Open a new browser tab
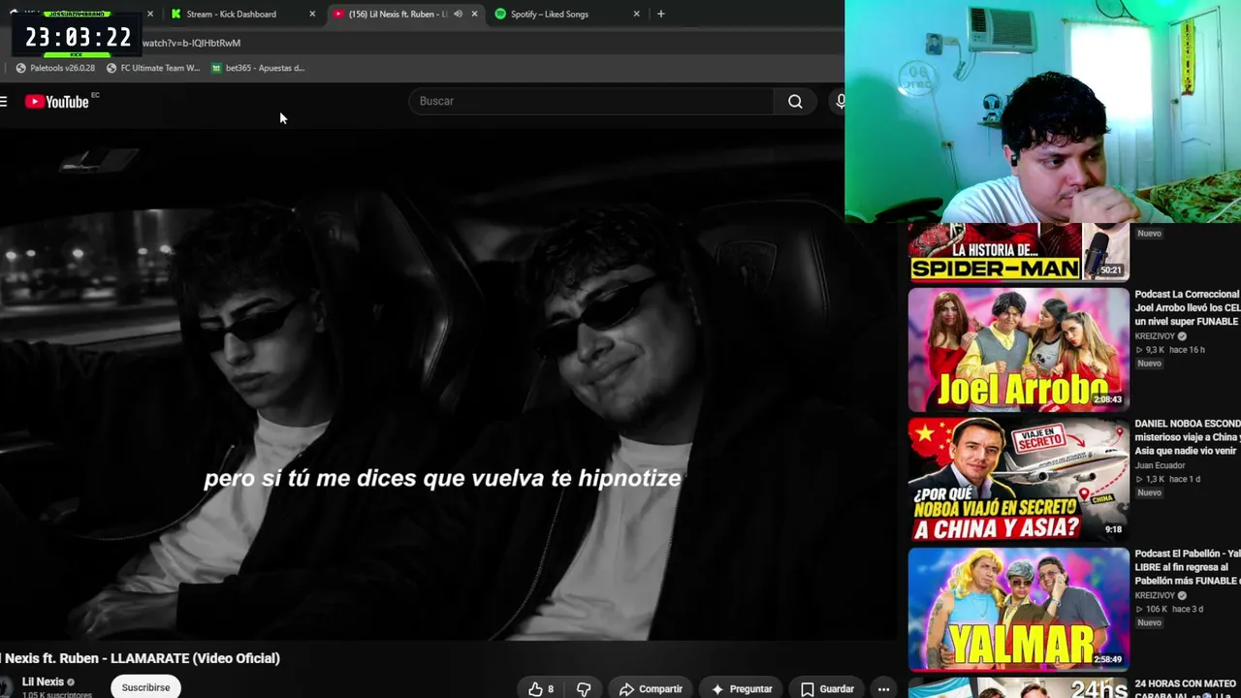This screenshot has width=1241, height=698. (660, 14)
